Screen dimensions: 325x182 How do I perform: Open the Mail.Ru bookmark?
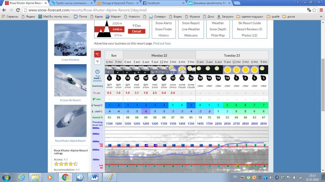[x=54, y=16]
